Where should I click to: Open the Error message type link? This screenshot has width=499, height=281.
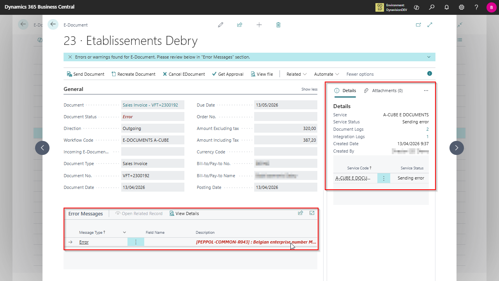coord(84,242)
